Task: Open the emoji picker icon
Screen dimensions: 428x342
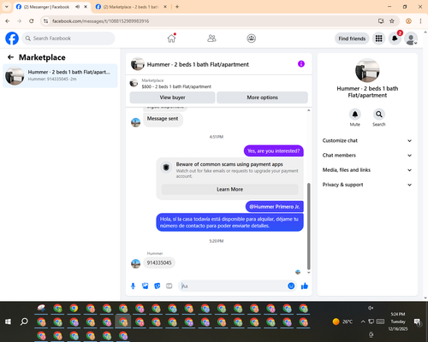Action: [x=291, y=286]
